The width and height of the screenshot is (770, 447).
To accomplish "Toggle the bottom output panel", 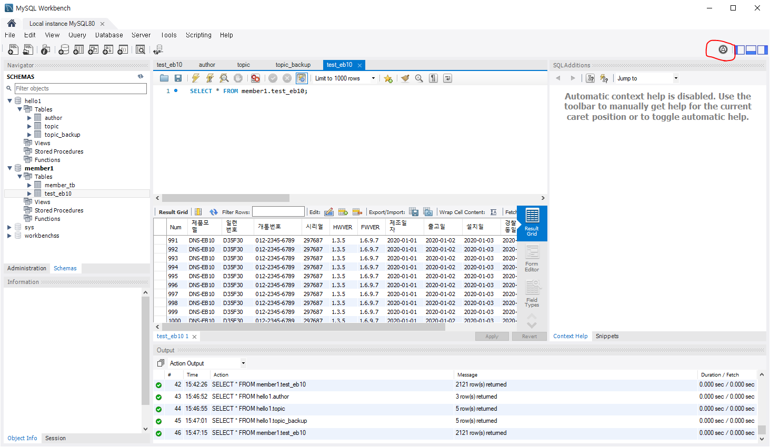I will tap(751, 50).
